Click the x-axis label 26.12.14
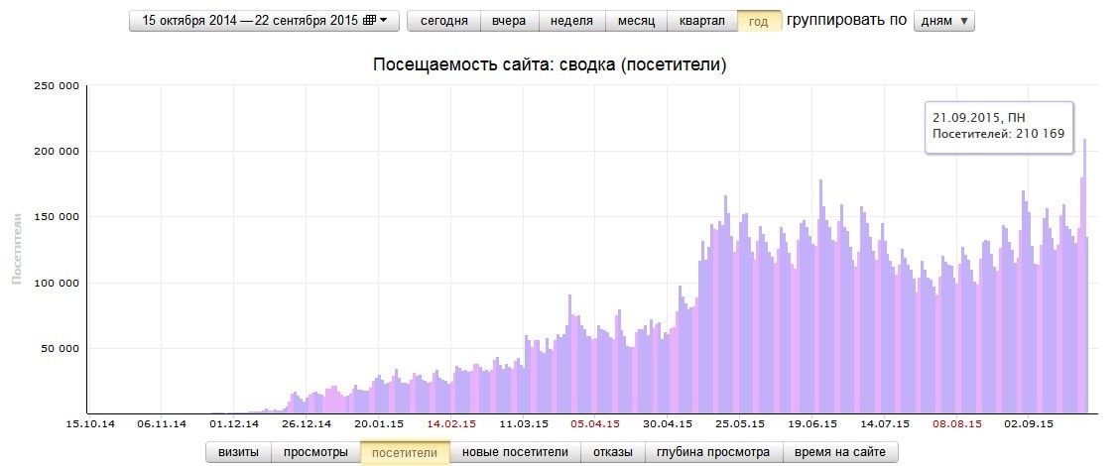Screen dimensions: 1120x466 coord(307,424)
